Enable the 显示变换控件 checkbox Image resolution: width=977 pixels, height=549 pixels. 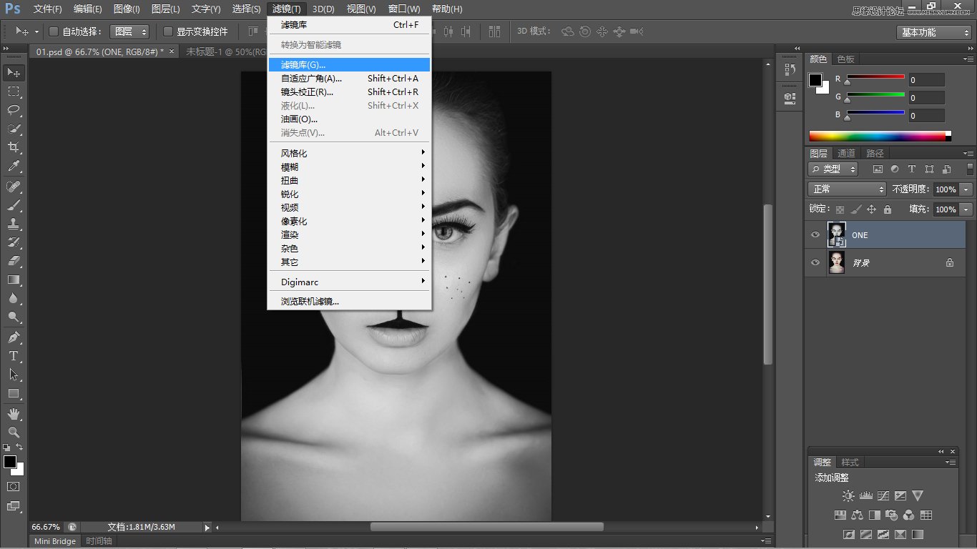pos(168,31)
